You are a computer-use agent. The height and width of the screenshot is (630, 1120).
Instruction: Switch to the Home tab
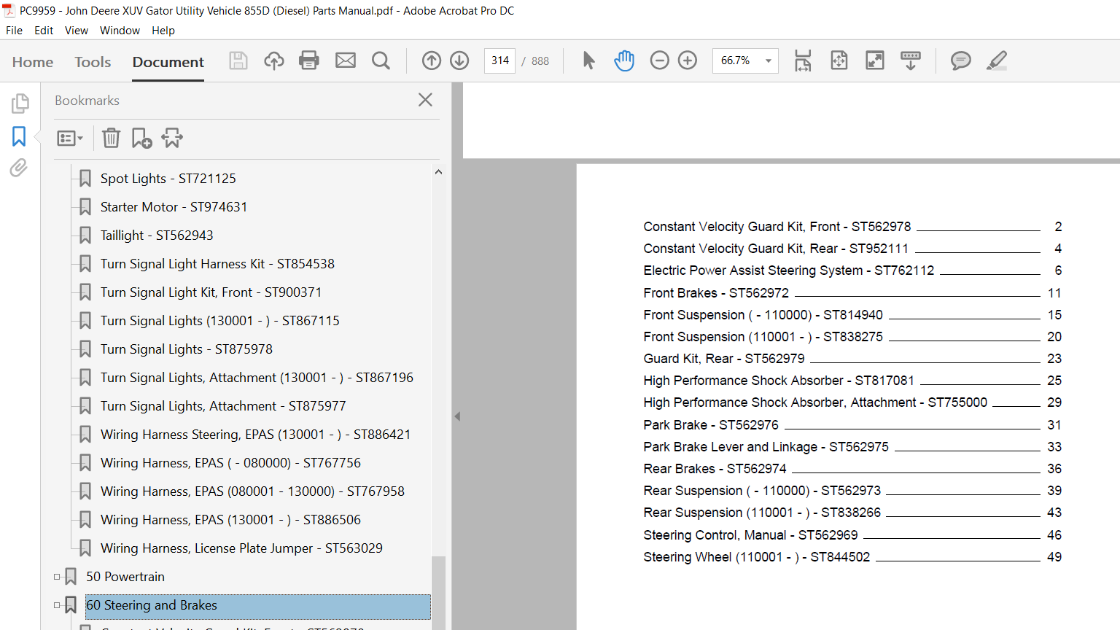coord(33,62)
